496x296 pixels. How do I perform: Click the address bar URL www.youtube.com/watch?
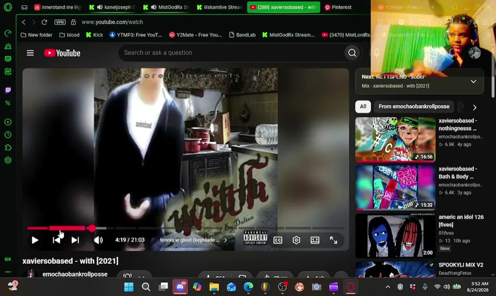coord(112,22)
